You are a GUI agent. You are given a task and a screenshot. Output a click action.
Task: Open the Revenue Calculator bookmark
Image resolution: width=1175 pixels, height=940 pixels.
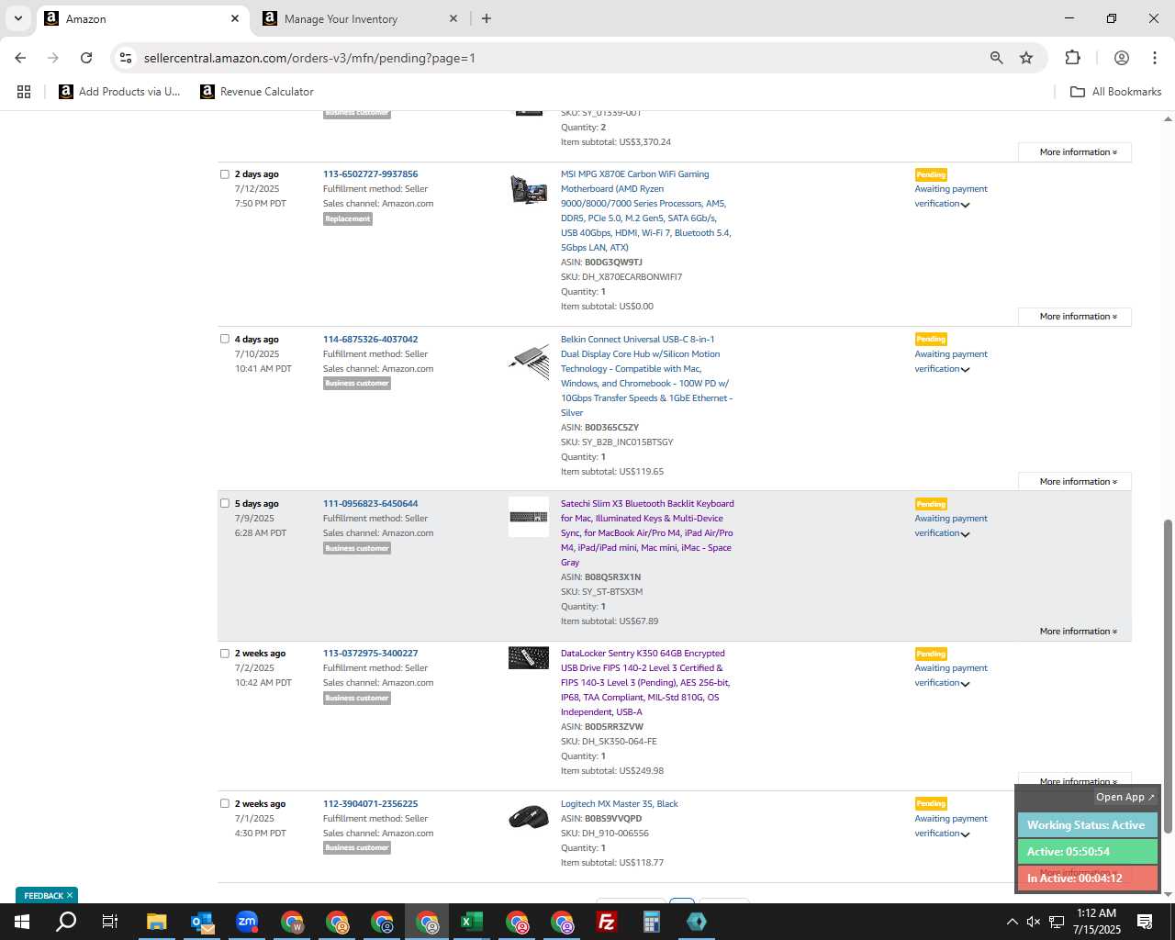pos(257,92)
